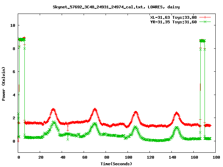Viewport: 223px width, 167px height.
Task: Click the y-axis tick label 6
Action: [14, 72]
